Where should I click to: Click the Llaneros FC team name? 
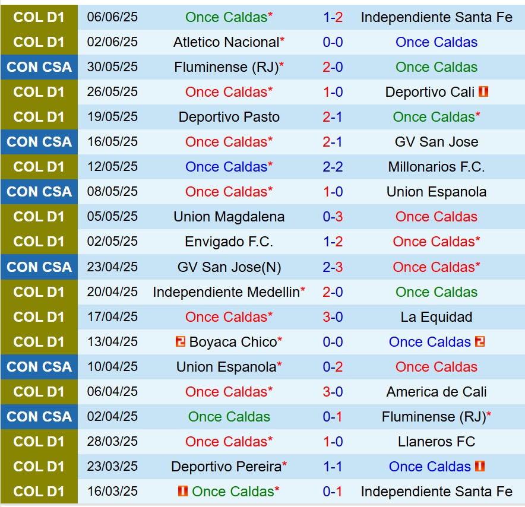click(437, 442)
